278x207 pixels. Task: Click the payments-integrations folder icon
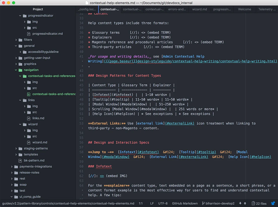[16, 167]
